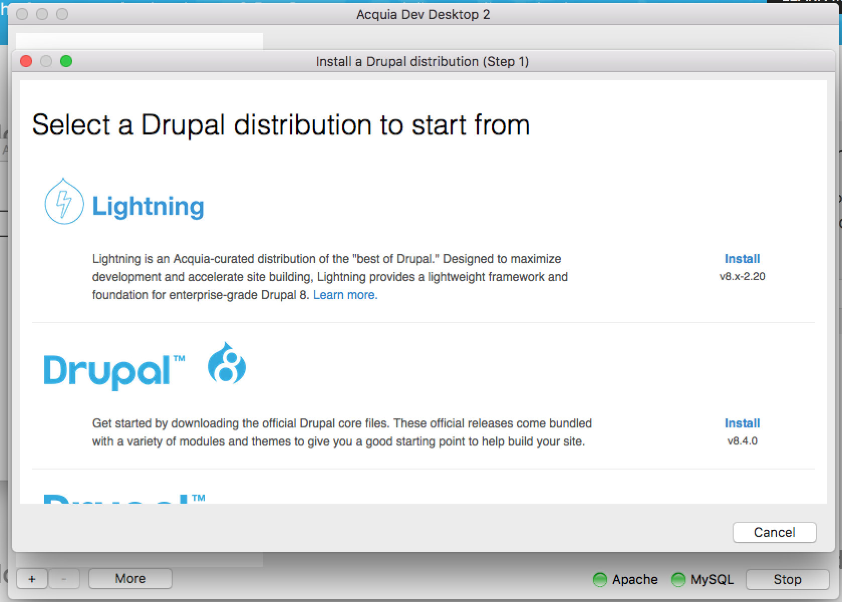
Task: Click the Drupal core description paragraph
Action: [x=342, y=432]
